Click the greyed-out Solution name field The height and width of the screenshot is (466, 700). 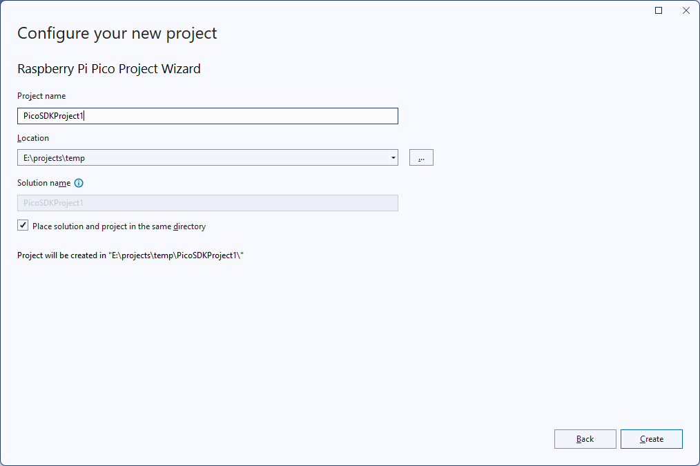tap(207, 203)
